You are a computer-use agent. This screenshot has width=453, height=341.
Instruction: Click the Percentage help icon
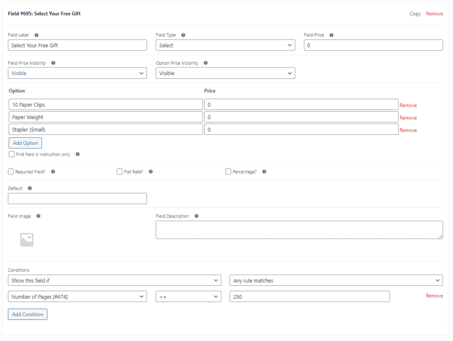(x=264, y=172)
